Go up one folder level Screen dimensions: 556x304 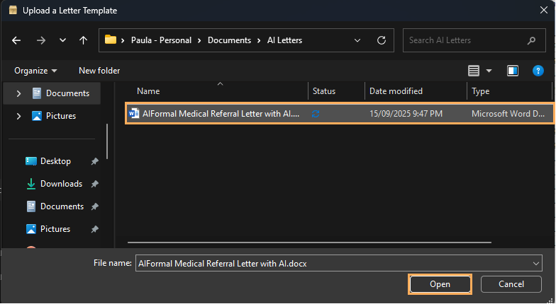coord(83,40)
